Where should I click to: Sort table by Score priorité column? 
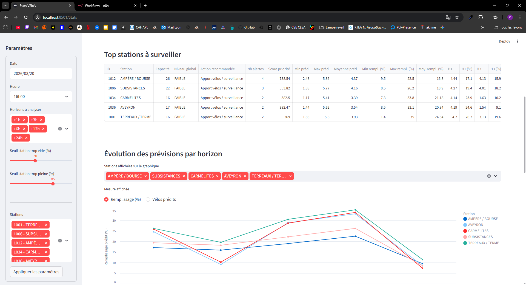click(x=279, y=69)
